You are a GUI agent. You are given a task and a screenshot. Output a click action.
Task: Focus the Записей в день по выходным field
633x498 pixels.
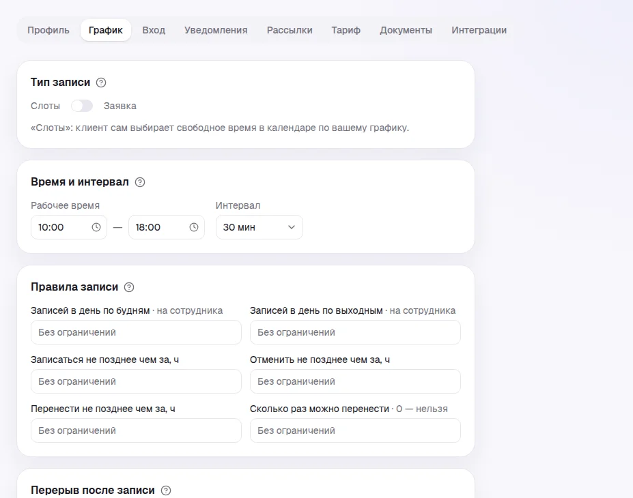click(355, 332)
